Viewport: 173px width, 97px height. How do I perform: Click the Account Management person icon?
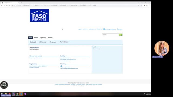104,29
